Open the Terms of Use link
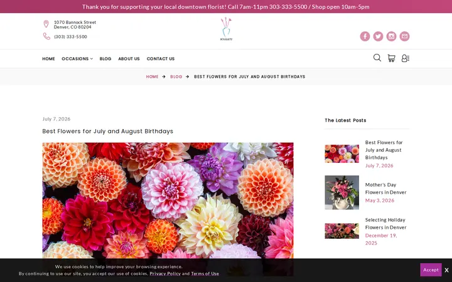Image resolution: width=452 pixels, height=282 pixels. (205, 274)
